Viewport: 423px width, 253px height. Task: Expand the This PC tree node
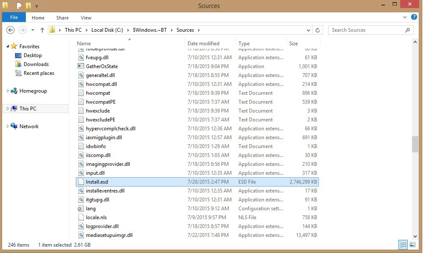pos(8,109)
